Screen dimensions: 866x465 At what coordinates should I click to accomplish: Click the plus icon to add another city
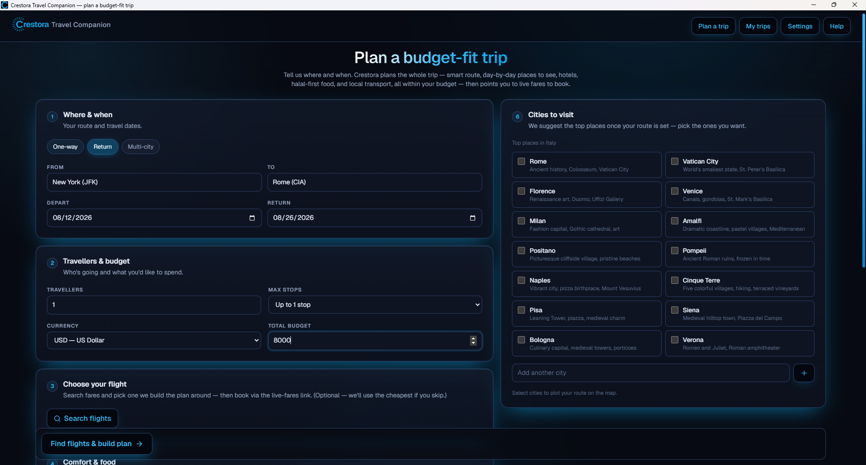(804, 373)
